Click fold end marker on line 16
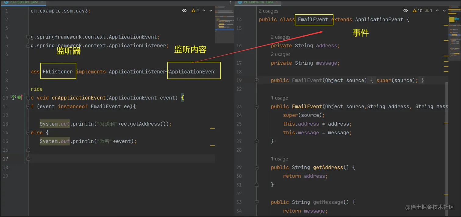This screenshot has width=461, height=217. click(x=28, y=150)
